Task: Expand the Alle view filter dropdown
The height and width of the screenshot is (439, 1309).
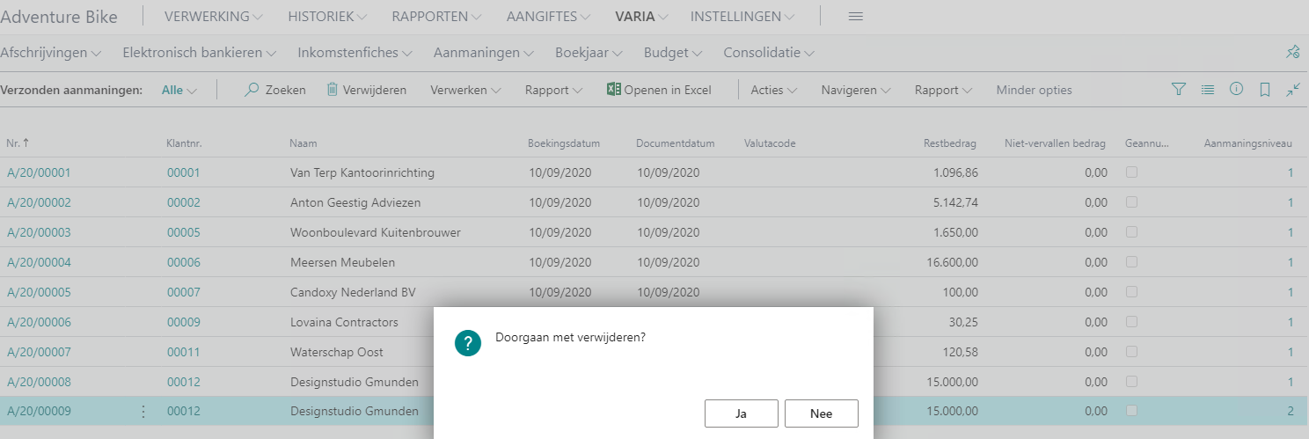Action: click(179, 90)
